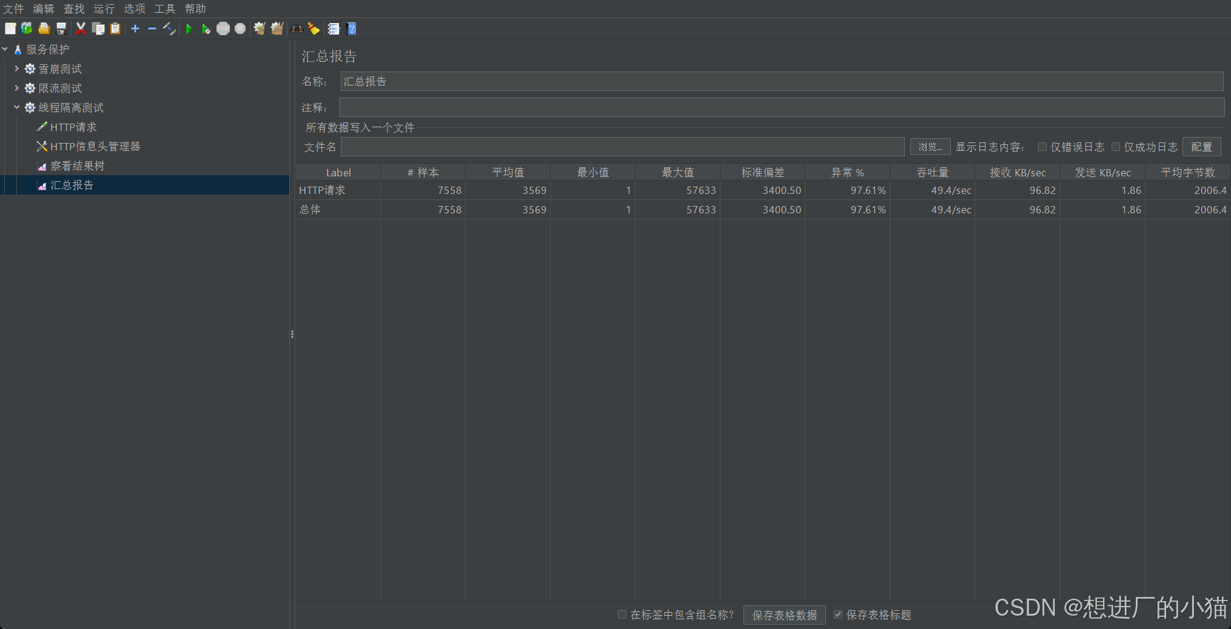Start the test without pauses icon
The height and width of the screenshot is (629, 1231).
click(x=206, y=28)
